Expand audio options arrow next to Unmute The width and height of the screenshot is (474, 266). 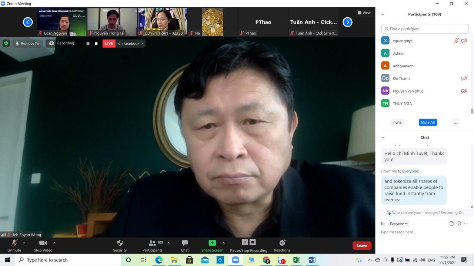(x=24, y=243)
